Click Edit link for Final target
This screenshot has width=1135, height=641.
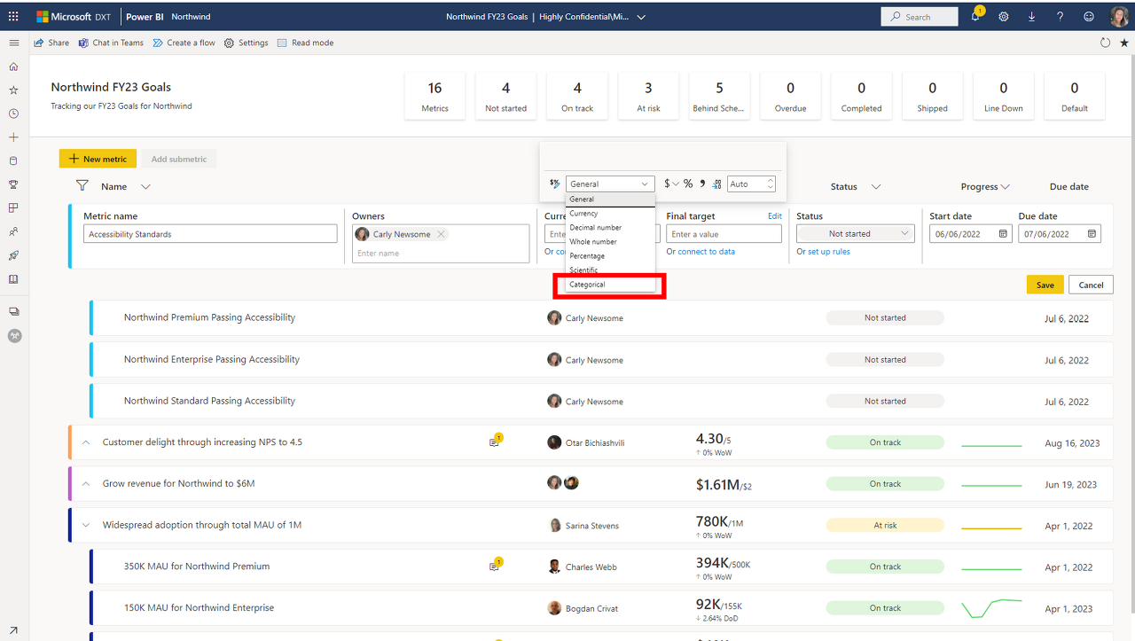[x=775, y=216]
